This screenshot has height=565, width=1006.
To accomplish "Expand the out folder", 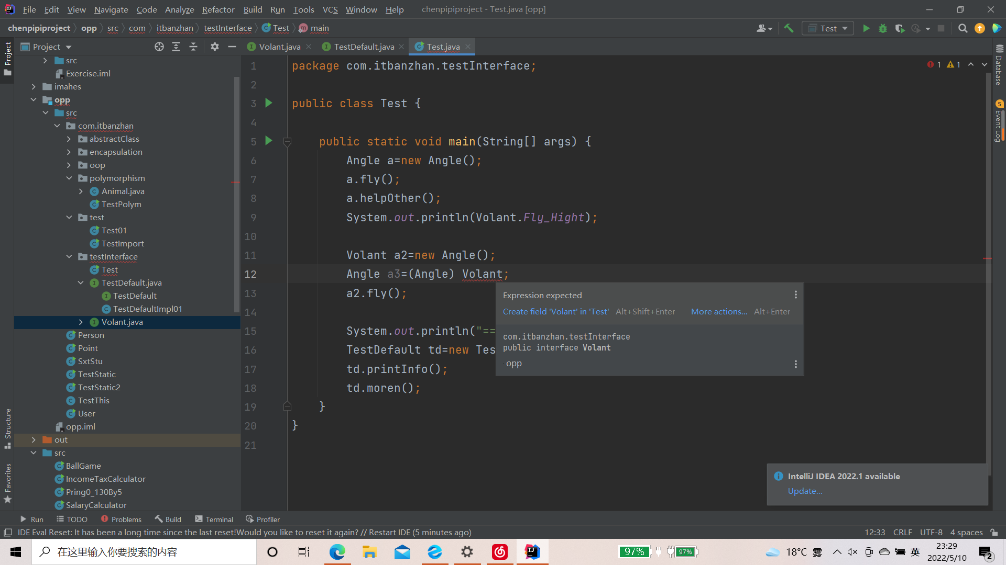I will click(34, 439).
